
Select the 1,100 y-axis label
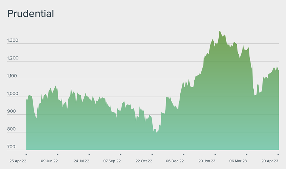click(12, 76)
